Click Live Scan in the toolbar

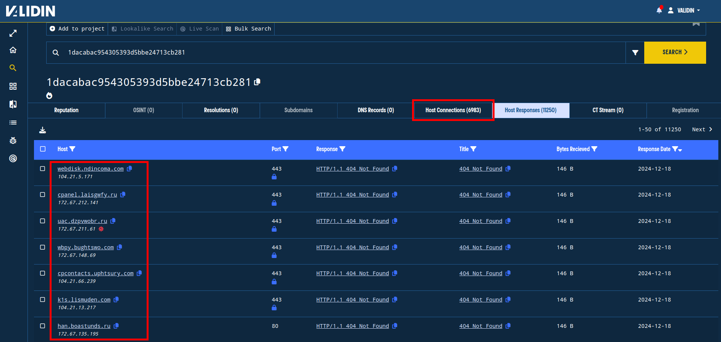[200, 29]
